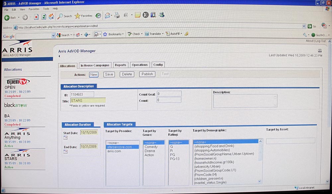This screenshot has width=332, height=194.
Task: Click the Publish button
Action: (x=147, y=74)
